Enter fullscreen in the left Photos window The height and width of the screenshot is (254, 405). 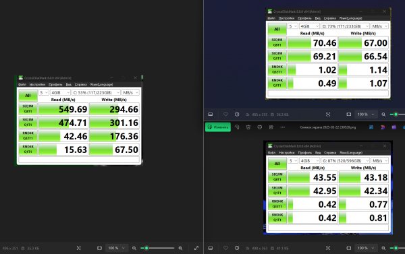click(196, 248)
